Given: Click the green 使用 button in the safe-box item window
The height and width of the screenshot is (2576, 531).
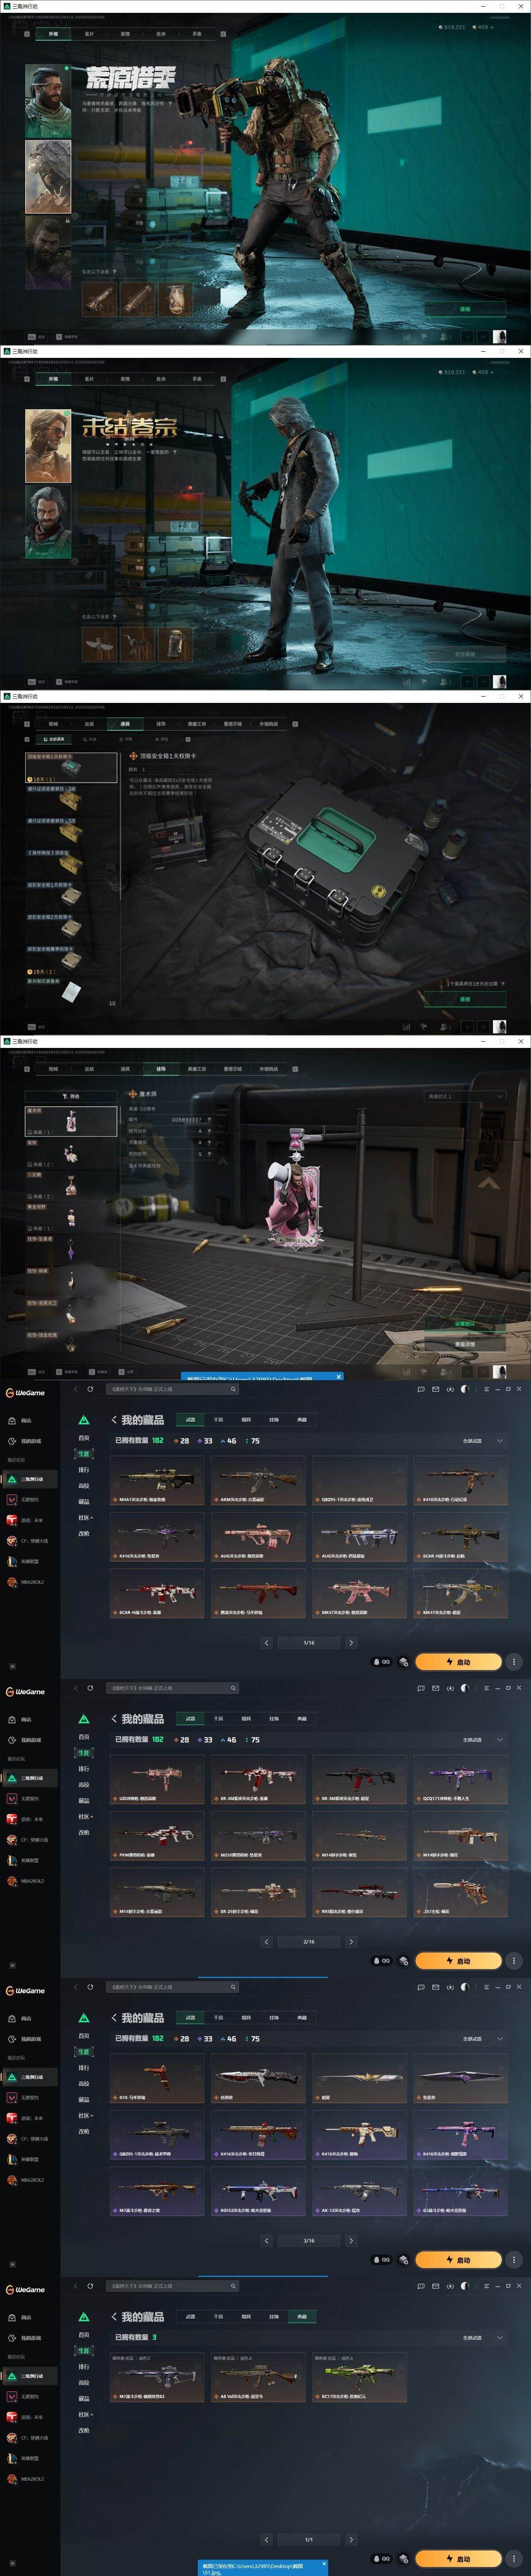Looking at the screenshot, I should tap(464, 999).
